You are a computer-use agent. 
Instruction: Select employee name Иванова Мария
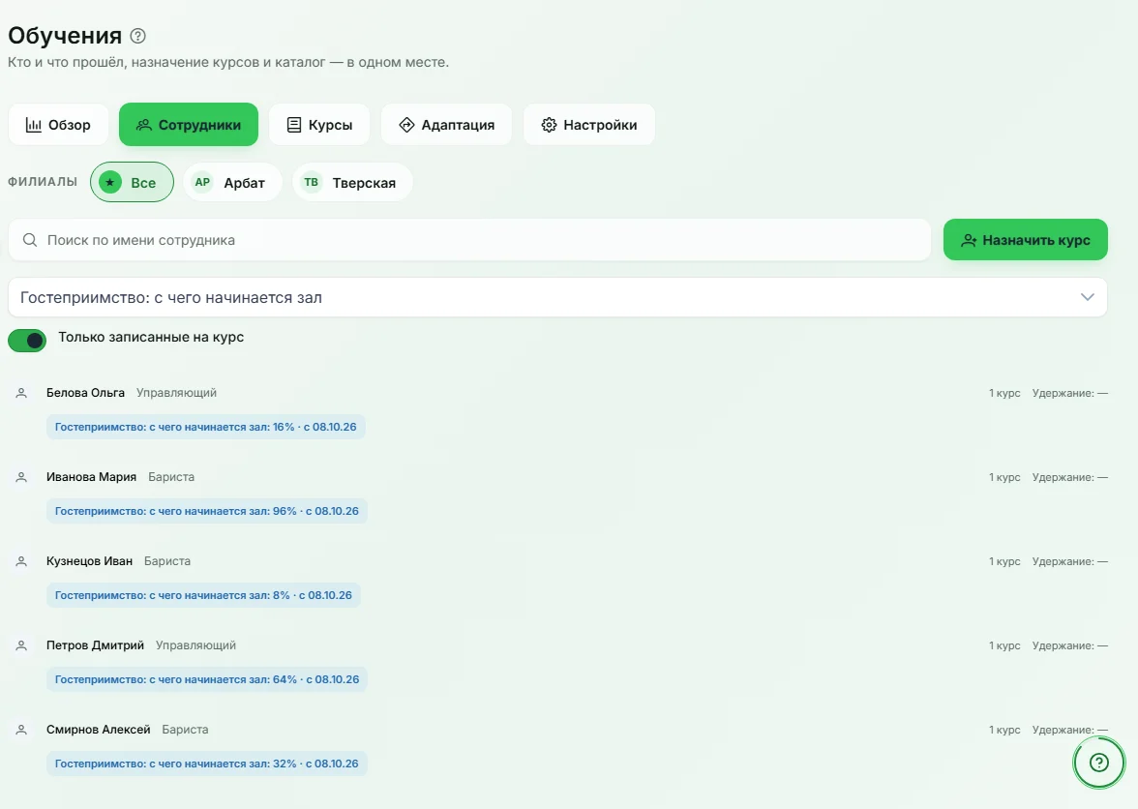coord(91,477)
